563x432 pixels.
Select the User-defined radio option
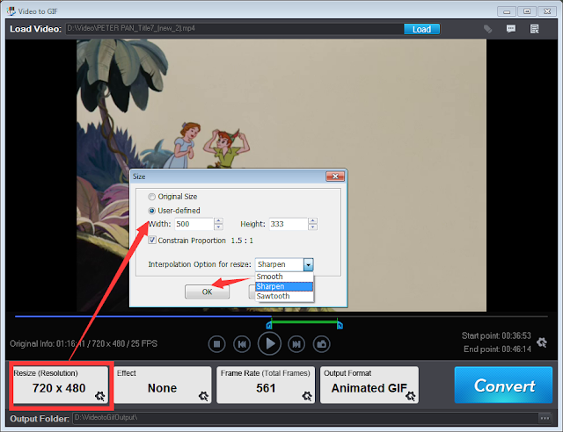click(152, 211)
